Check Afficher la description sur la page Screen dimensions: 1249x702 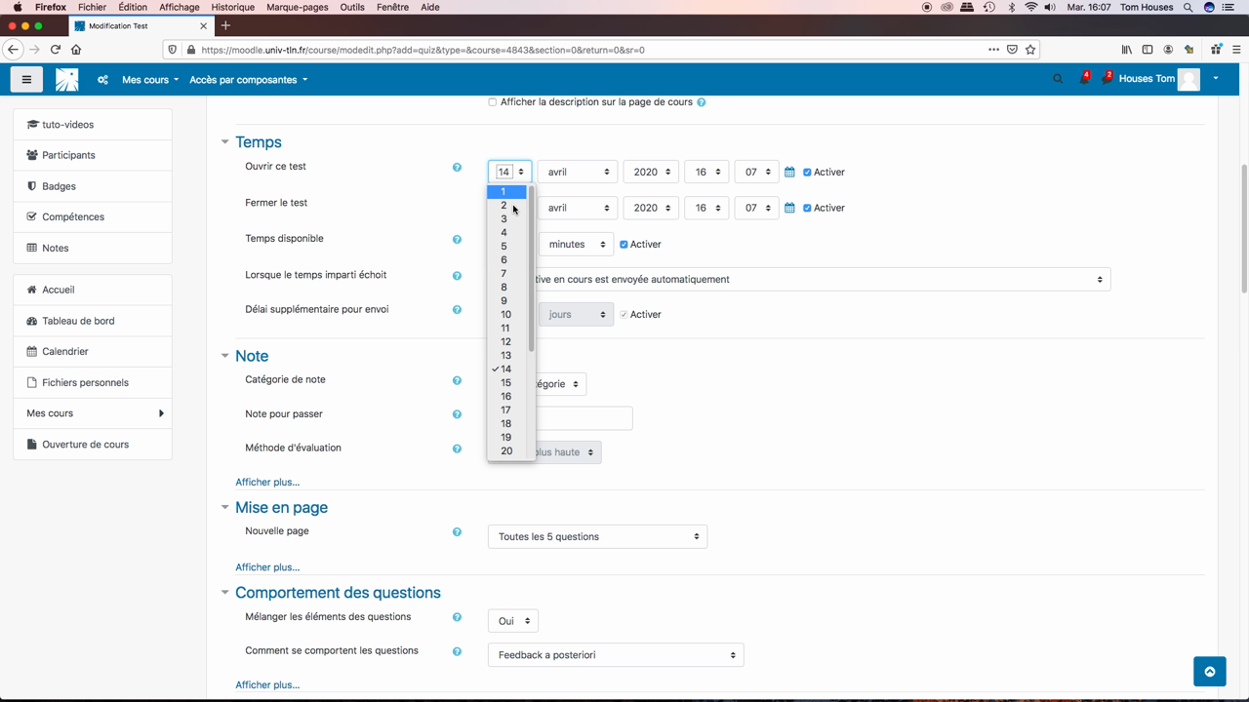(493, 102)
